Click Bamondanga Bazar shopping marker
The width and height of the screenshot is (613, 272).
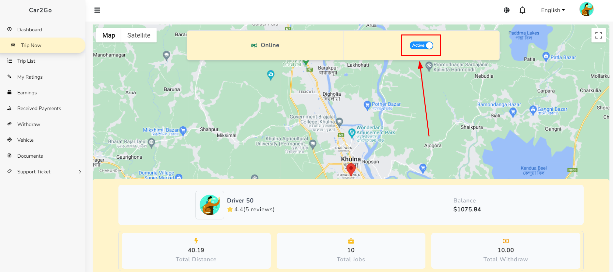coord(513,113)
